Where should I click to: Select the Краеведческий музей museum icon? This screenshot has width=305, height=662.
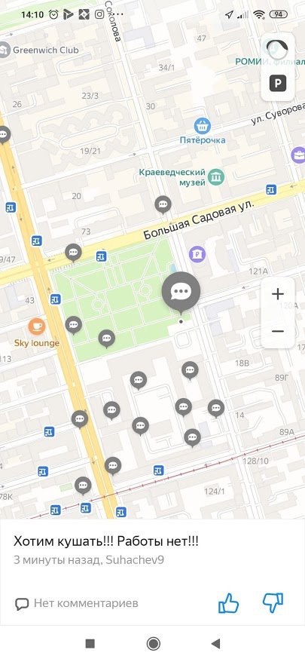point(216,177)
